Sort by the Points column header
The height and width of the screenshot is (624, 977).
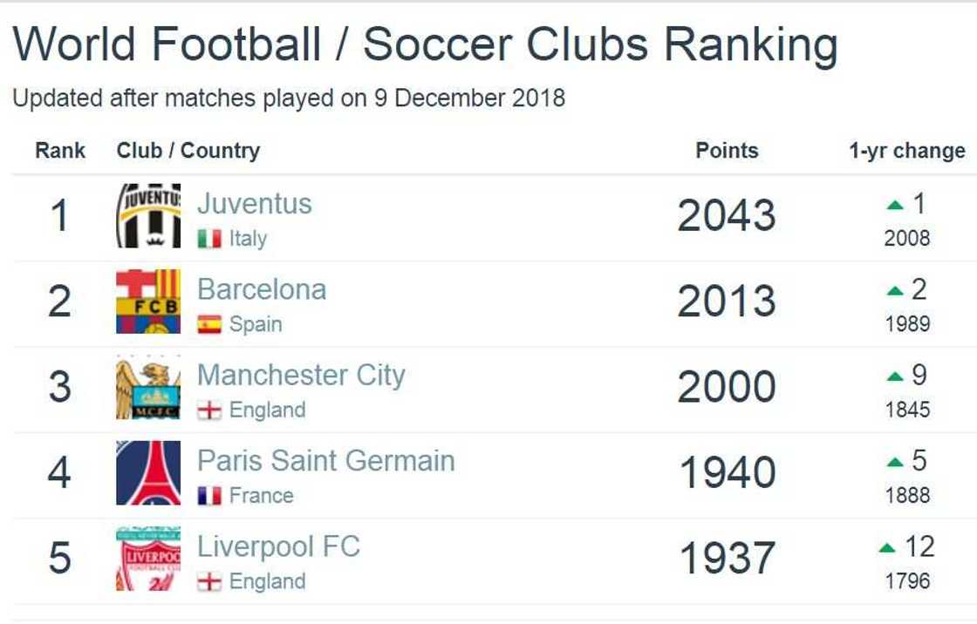tap(727, 151)
